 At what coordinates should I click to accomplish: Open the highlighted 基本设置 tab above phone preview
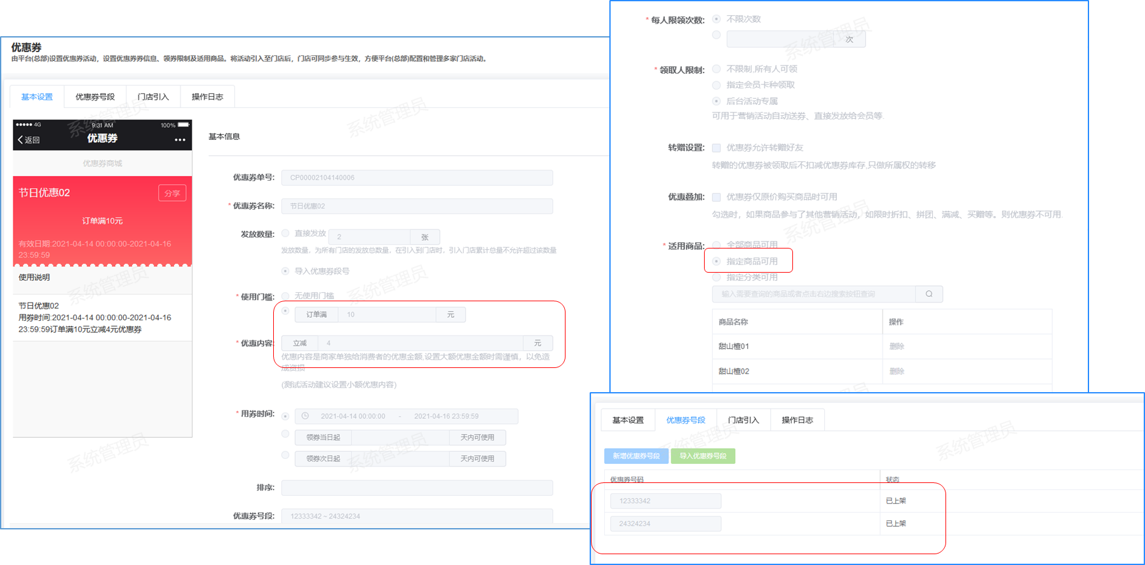(x=37, y=97)
